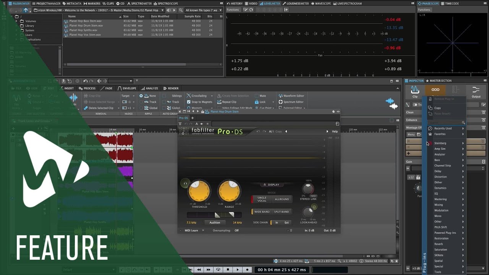The height and width of the screenshot is (275, 489).
Task: Click Repeat Clip in the ribbon
Action: 227,102
